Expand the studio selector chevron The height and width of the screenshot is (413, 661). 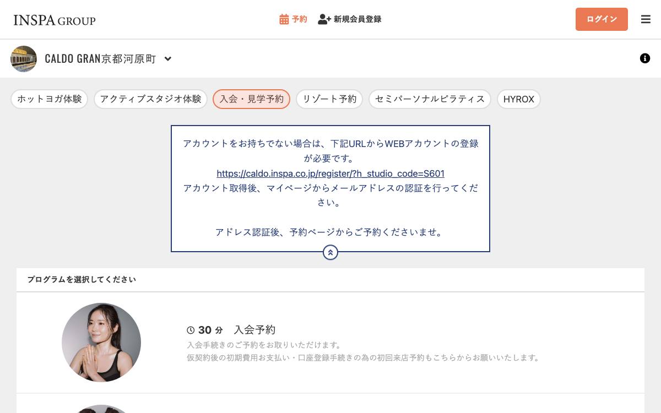168,59
